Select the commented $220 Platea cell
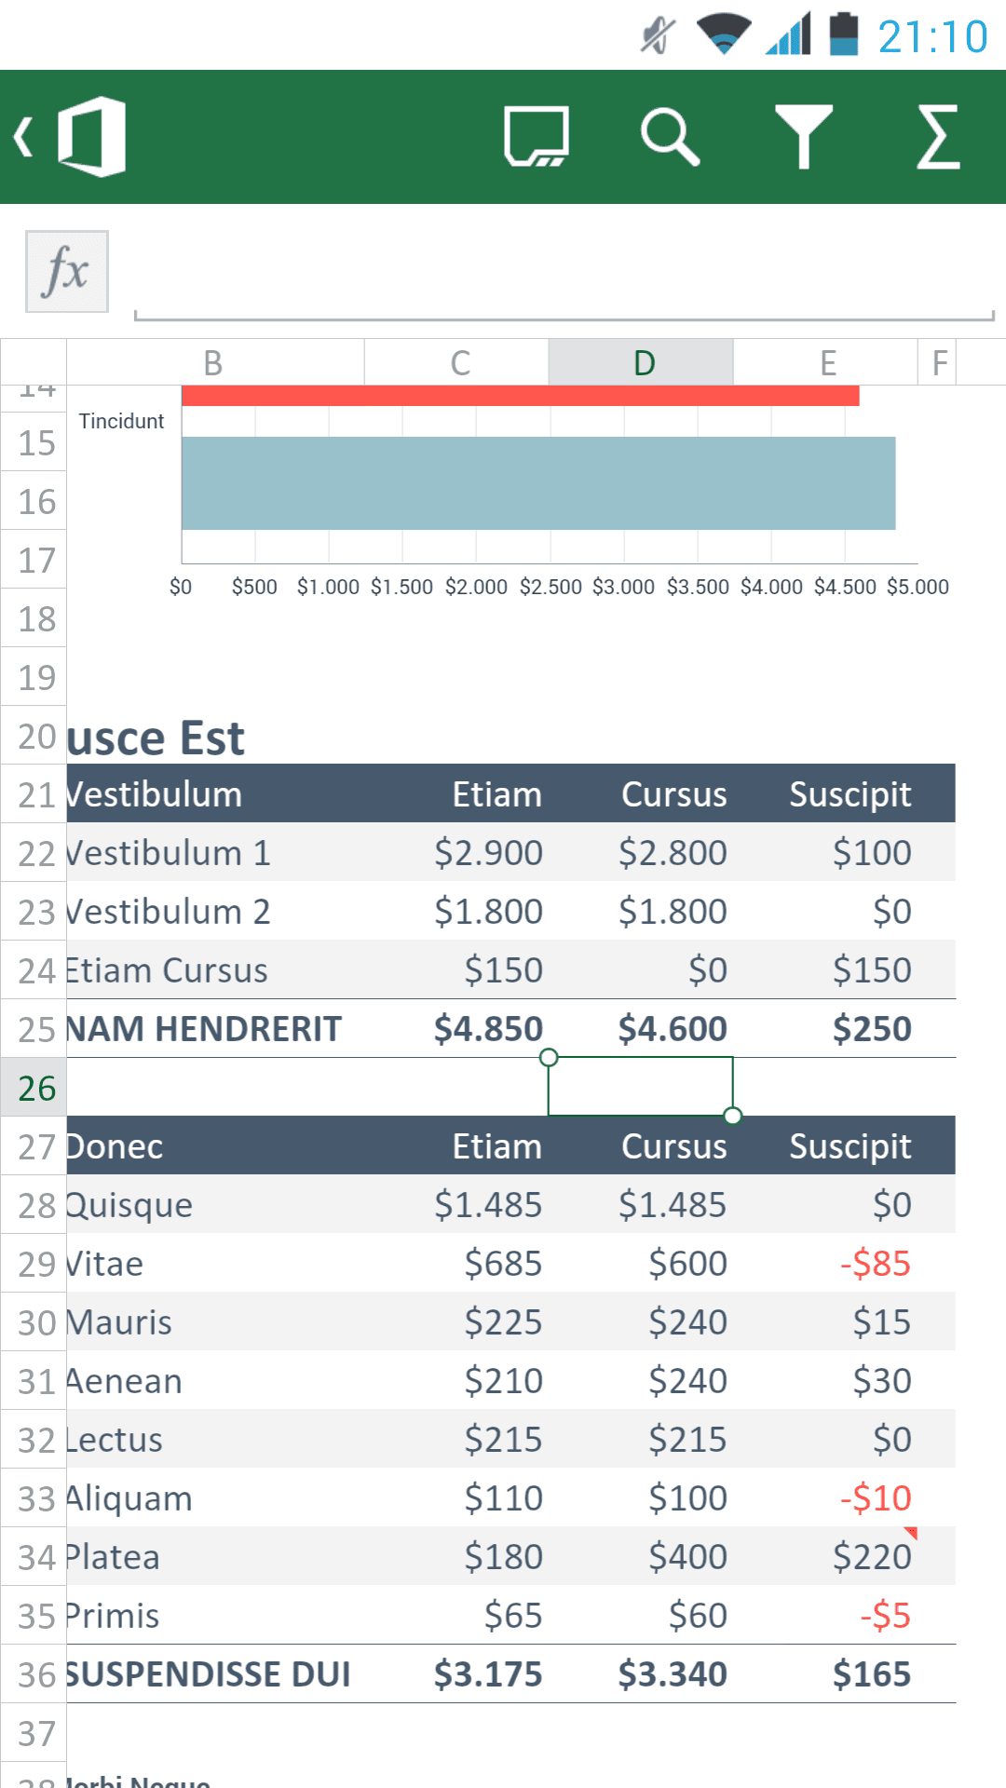 pyautogui.click(x=825, y=1557)
